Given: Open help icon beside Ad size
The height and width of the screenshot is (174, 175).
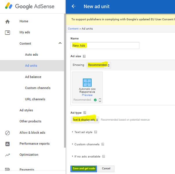Looking at the screenshot, I should click(84, 56).
